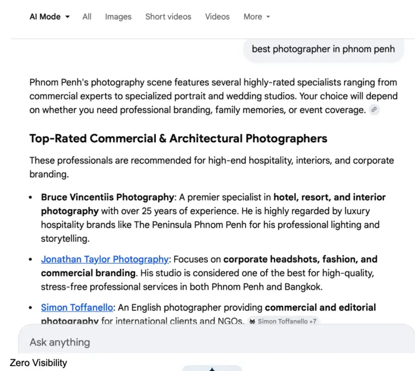This screenshot has width=415, height=371.
Task: Click the "best photographer in phnom penh" query bubble
Action: 323,49
